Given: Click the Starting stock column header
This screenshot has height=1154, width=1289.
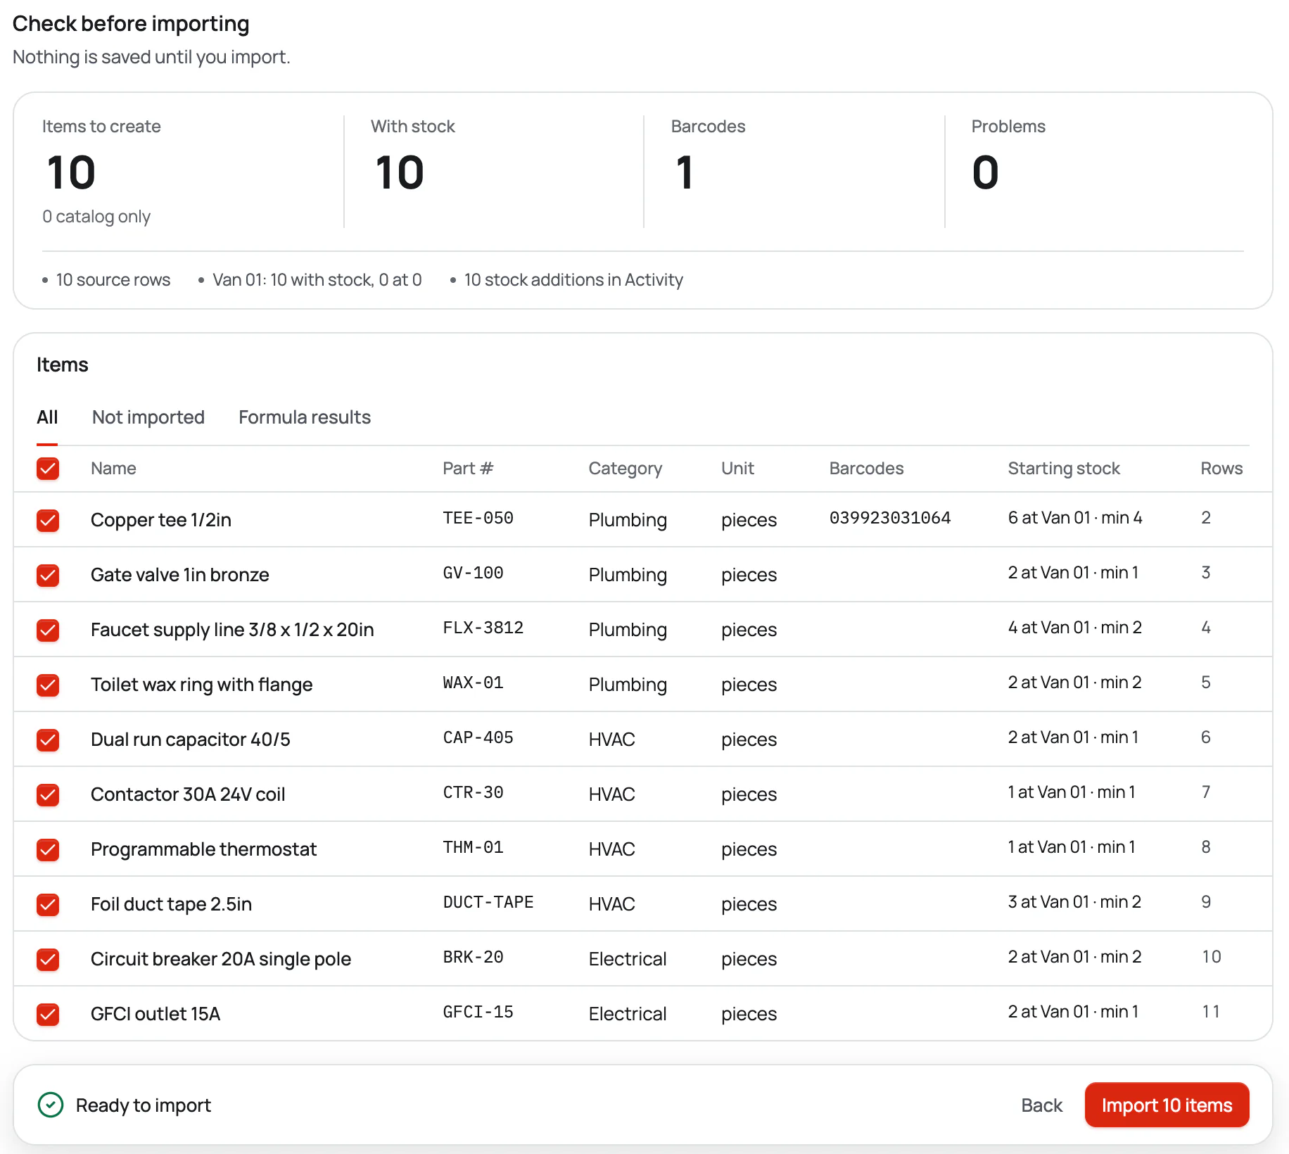Looking at the screenshot, I should [1064, 469].
